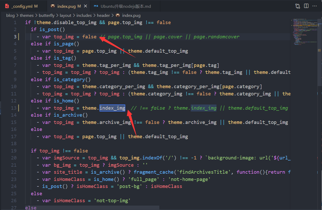Screen dimensions: 322x210
Task: Click 'theme.disable_top_img' on line 1
Action: pos(67,22)
